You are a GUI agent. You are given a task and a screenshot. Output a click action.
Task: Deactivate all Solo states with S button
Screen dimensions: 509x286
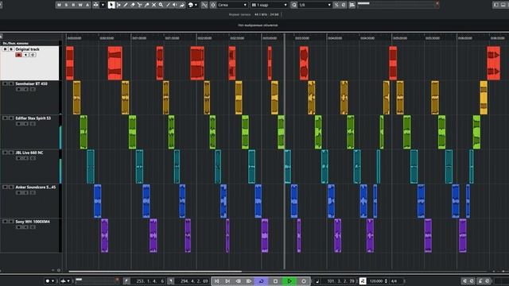66,5
